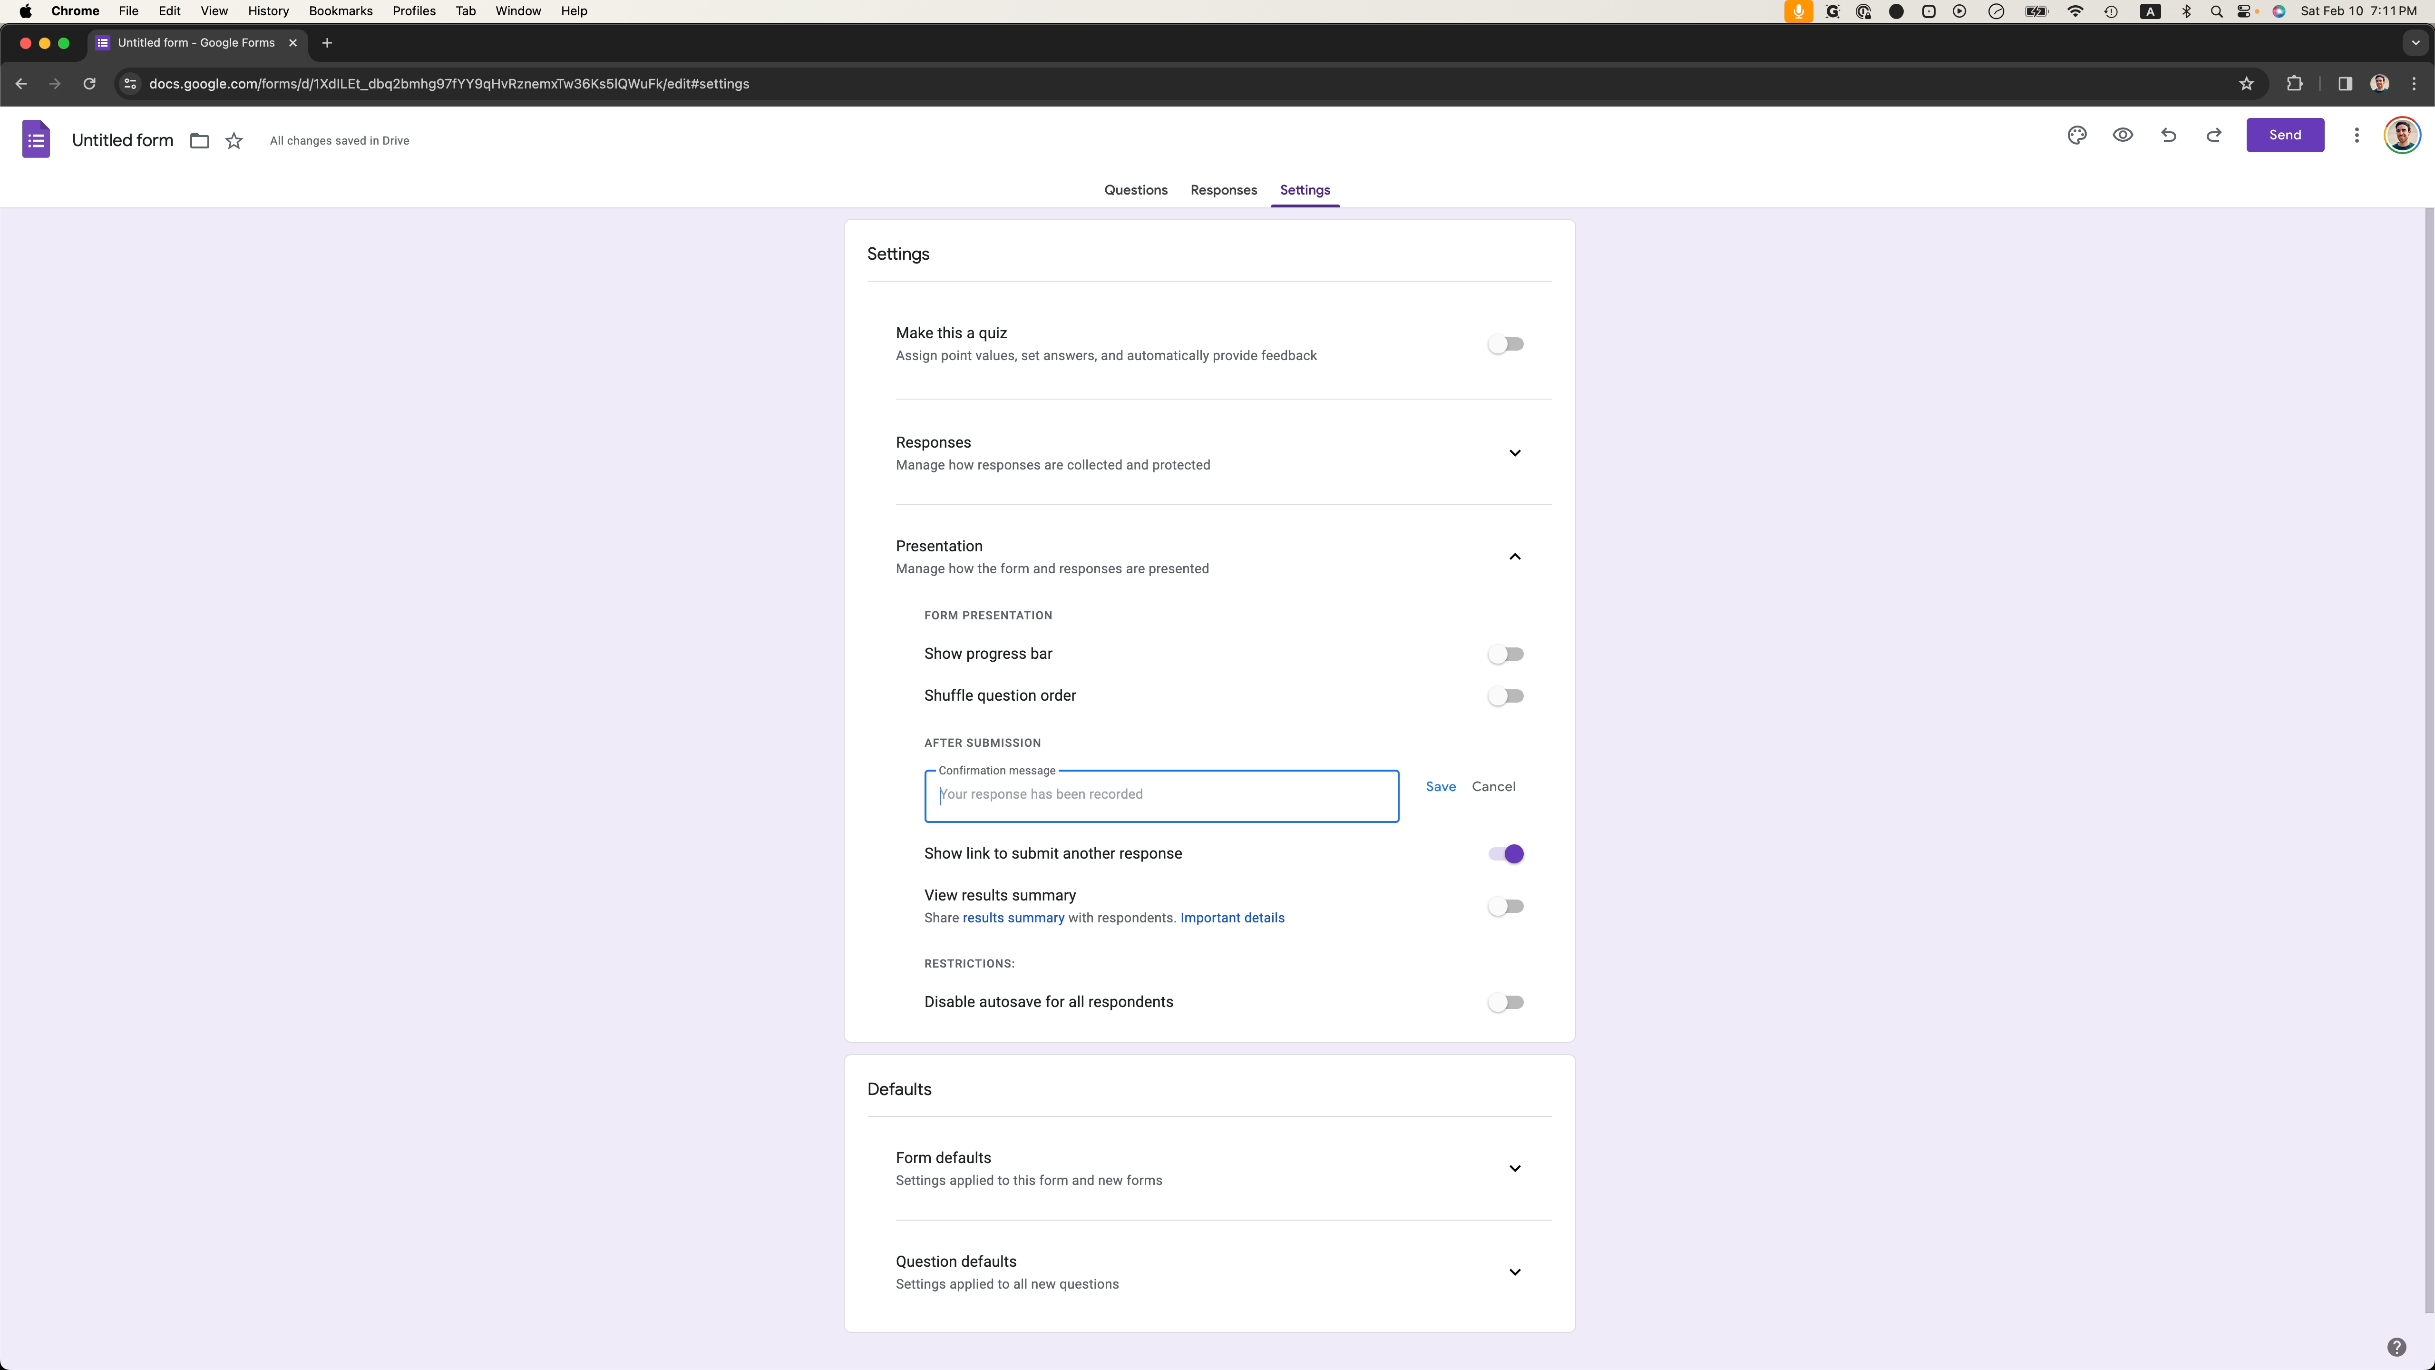Collapse the Presentation section

coord(1515,557)
